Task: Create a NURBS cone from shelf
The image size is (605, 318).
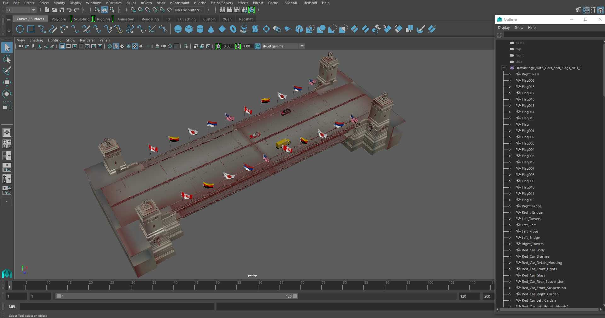Action: [x=211, y=29]
